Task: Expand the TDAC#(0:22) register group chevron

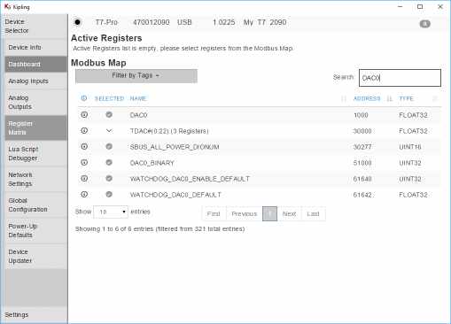Action: coord(109,131)
